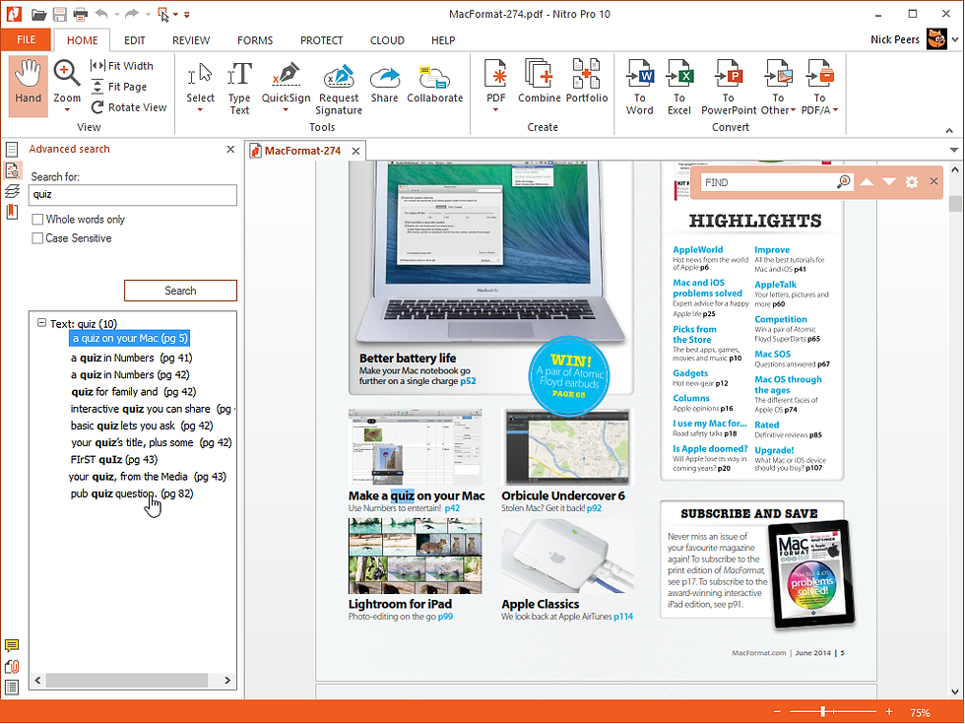Screen dimensions: 965x724
Task: Click the zoom out minus button
Action: pyautogui.click(x=777, y=711)
